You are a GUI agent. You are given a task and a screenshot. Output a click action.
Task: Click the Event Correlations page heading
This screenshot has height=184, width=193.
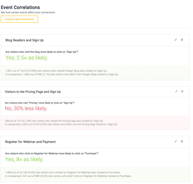point(20,7)
